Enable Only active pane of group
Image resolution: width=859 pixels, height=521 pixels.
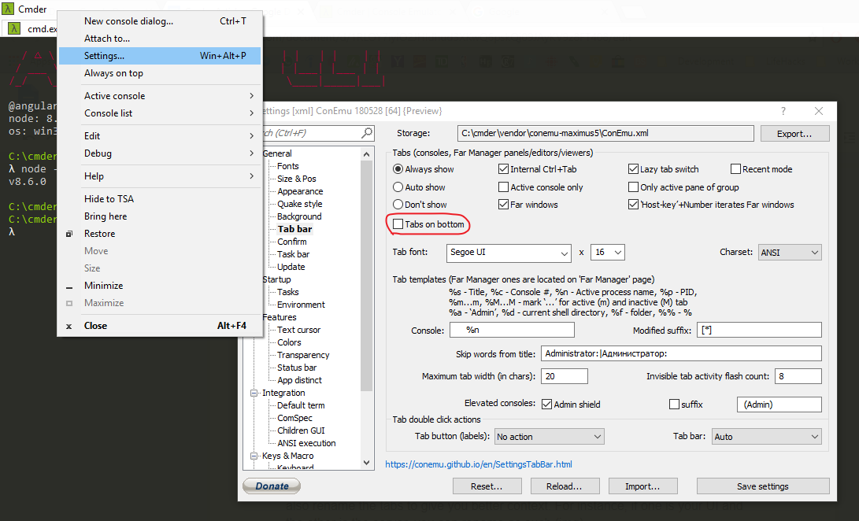633,187
